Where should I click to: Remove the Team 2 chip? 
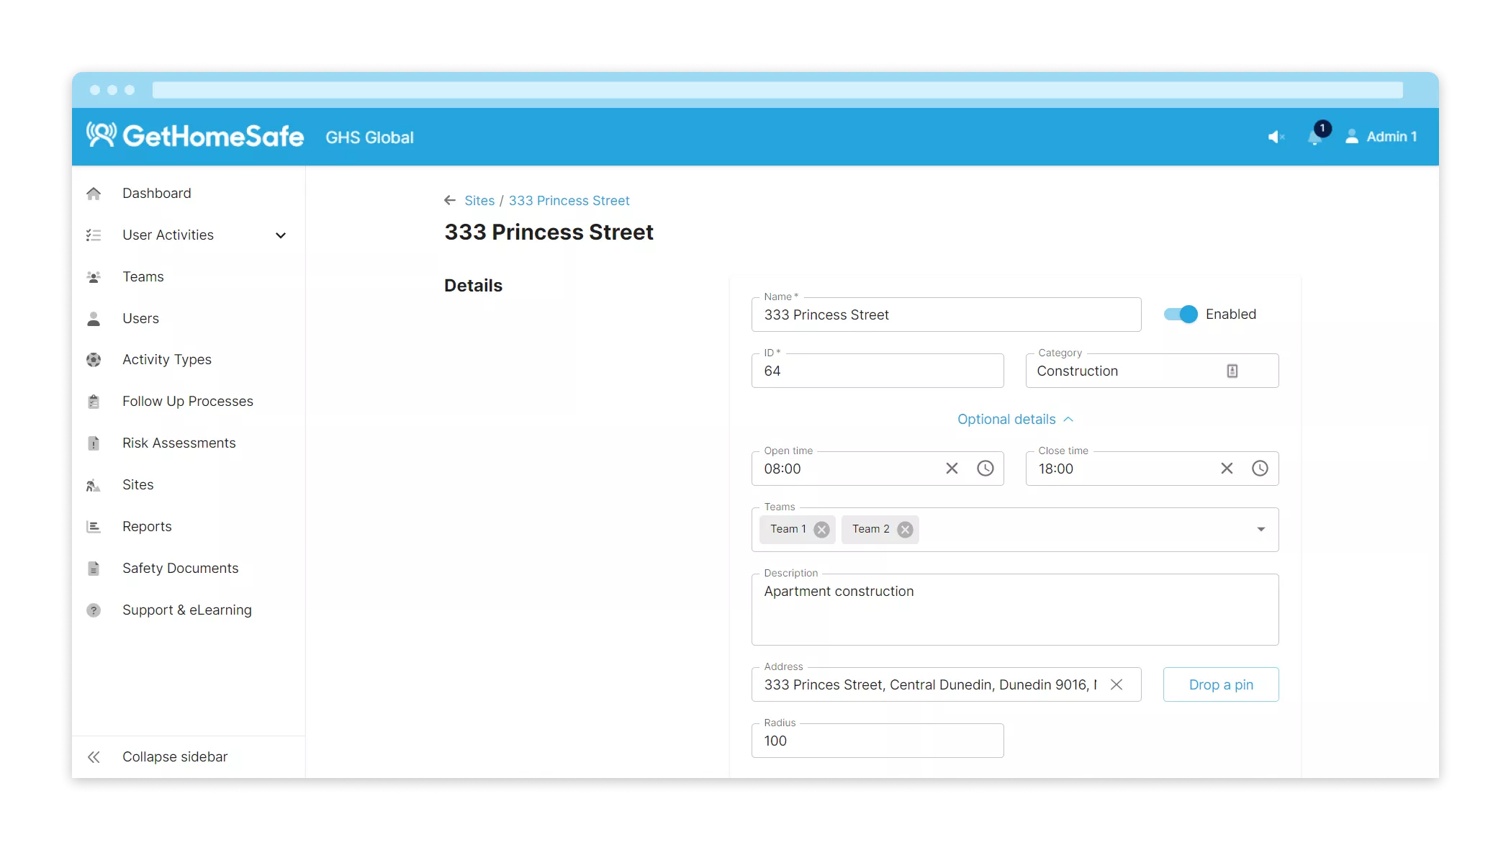905,530
